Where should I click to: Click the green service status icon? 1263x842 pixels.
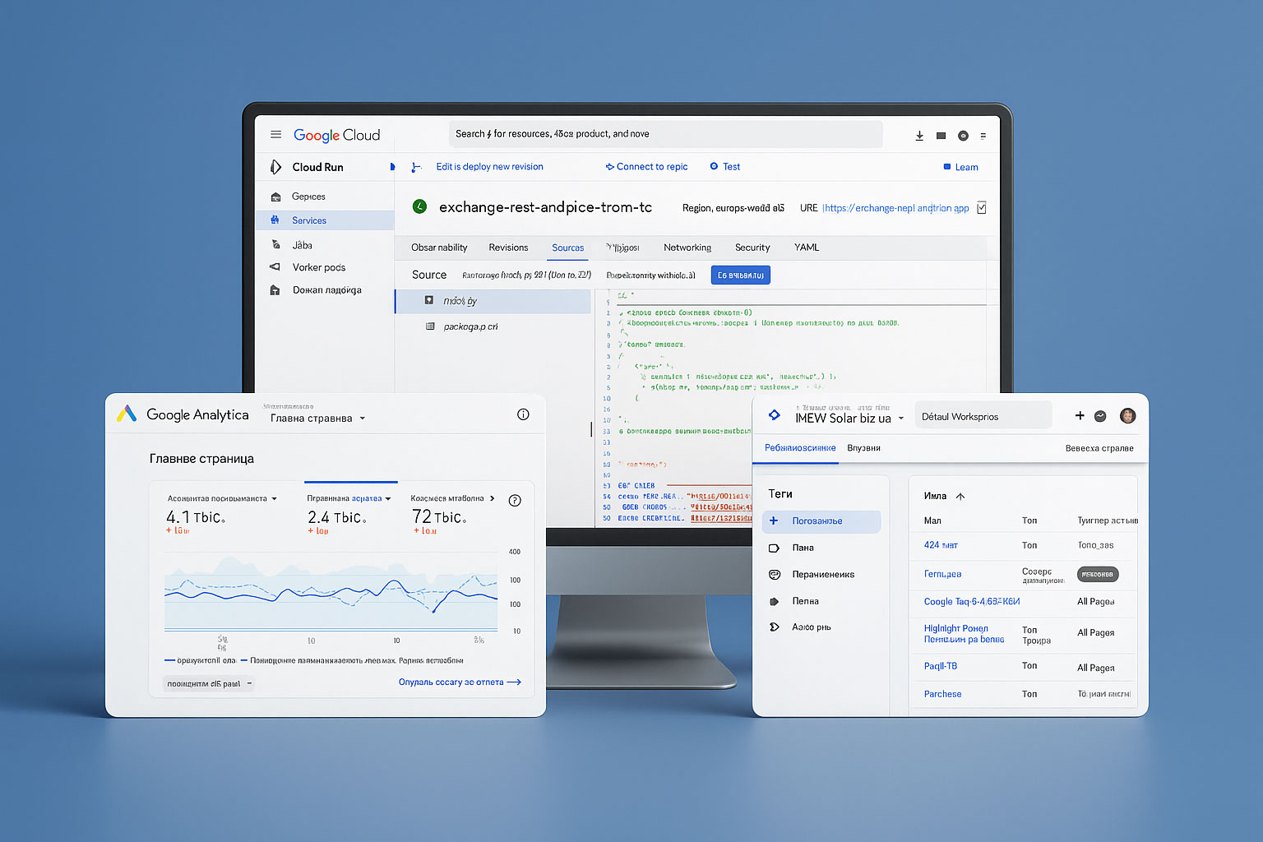[419, 206]
